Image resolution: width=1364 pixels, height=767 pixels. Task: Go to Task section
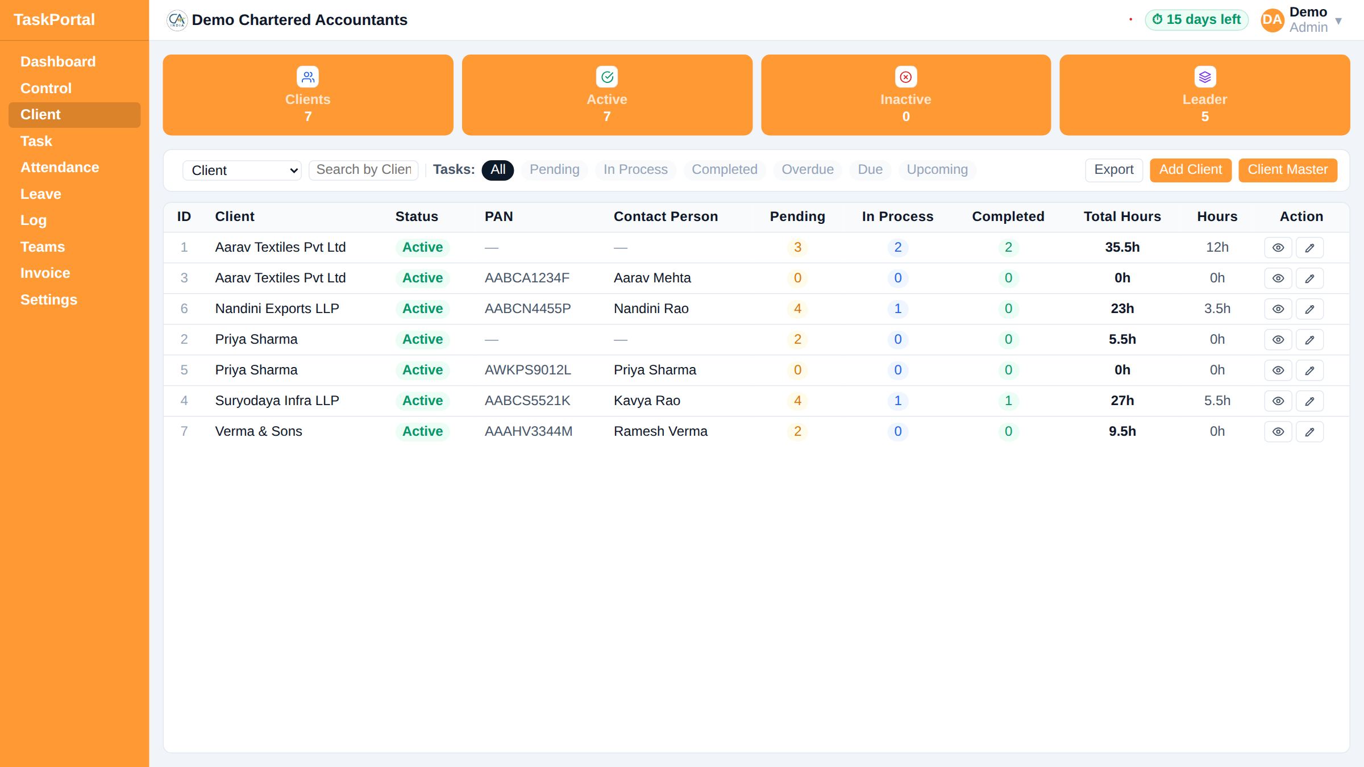click(74, 141)
